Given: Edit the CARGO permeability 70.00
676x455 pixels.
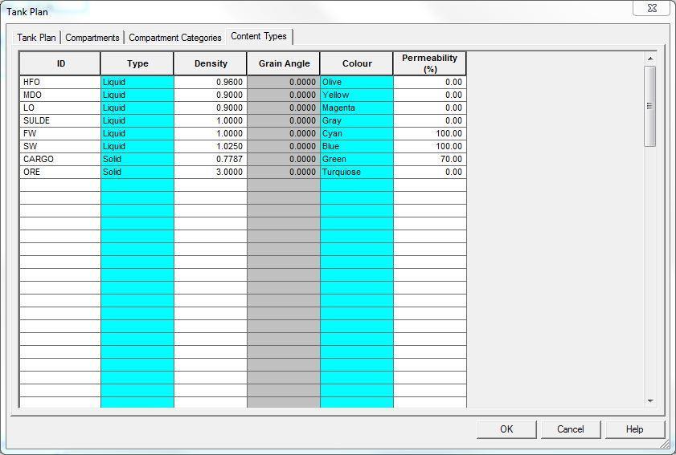Looking at the screenshot, I should click(x=430, y=159).
